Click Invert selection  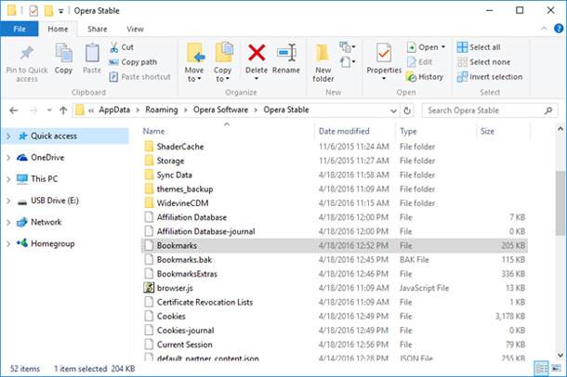coord(490,77)
